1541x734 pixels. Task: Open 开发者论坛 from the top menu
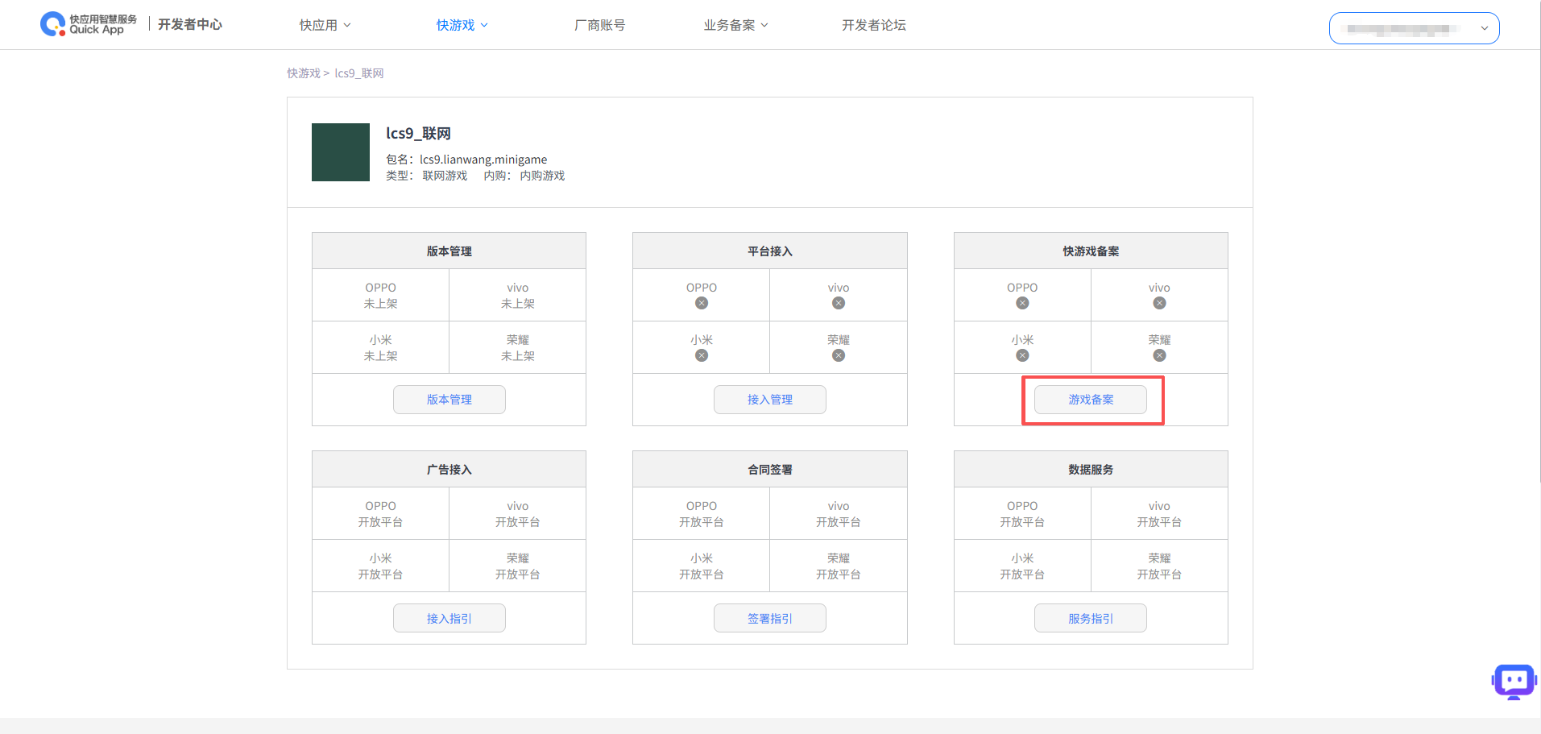coord(873,25)
